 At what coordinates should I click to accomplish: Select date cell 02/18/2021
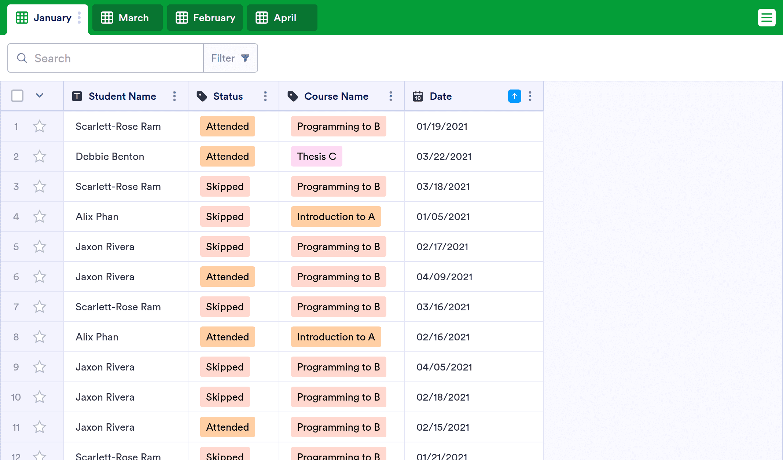[x=474, y=397]
